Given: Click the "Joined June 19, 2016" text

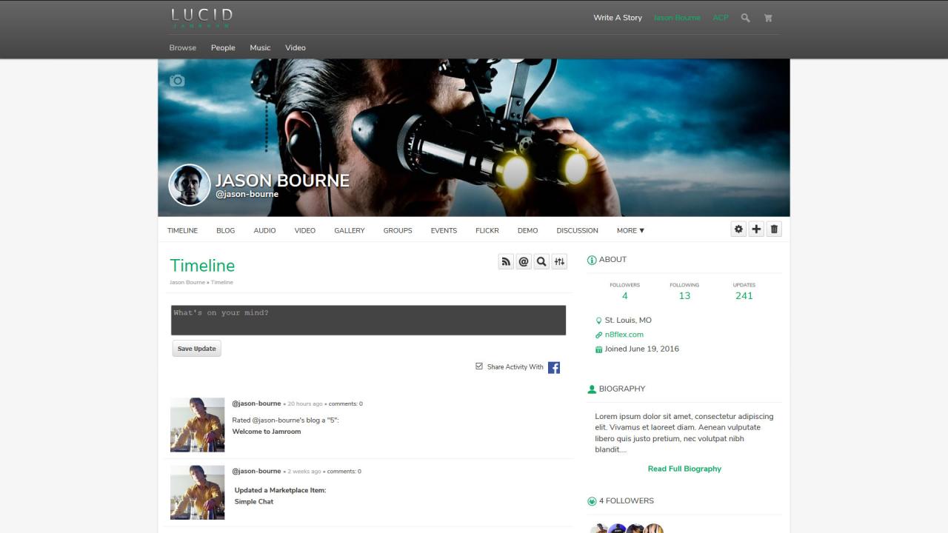Looking at the screenshot, I should coord(642,349).
